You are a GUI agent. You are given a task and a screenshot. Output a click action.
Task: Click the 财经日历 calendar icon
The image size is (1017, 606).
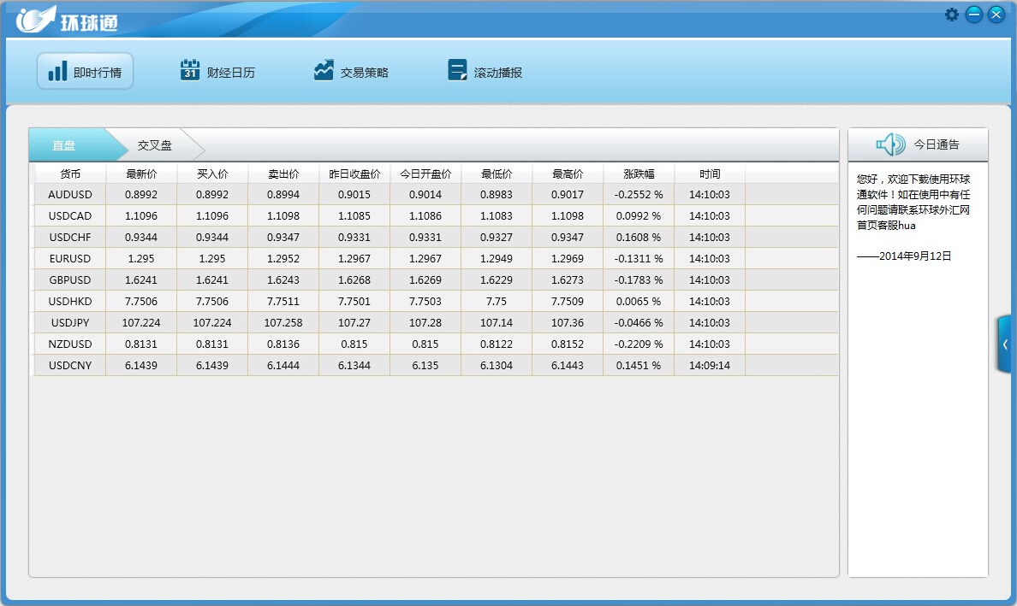(189, 70)
